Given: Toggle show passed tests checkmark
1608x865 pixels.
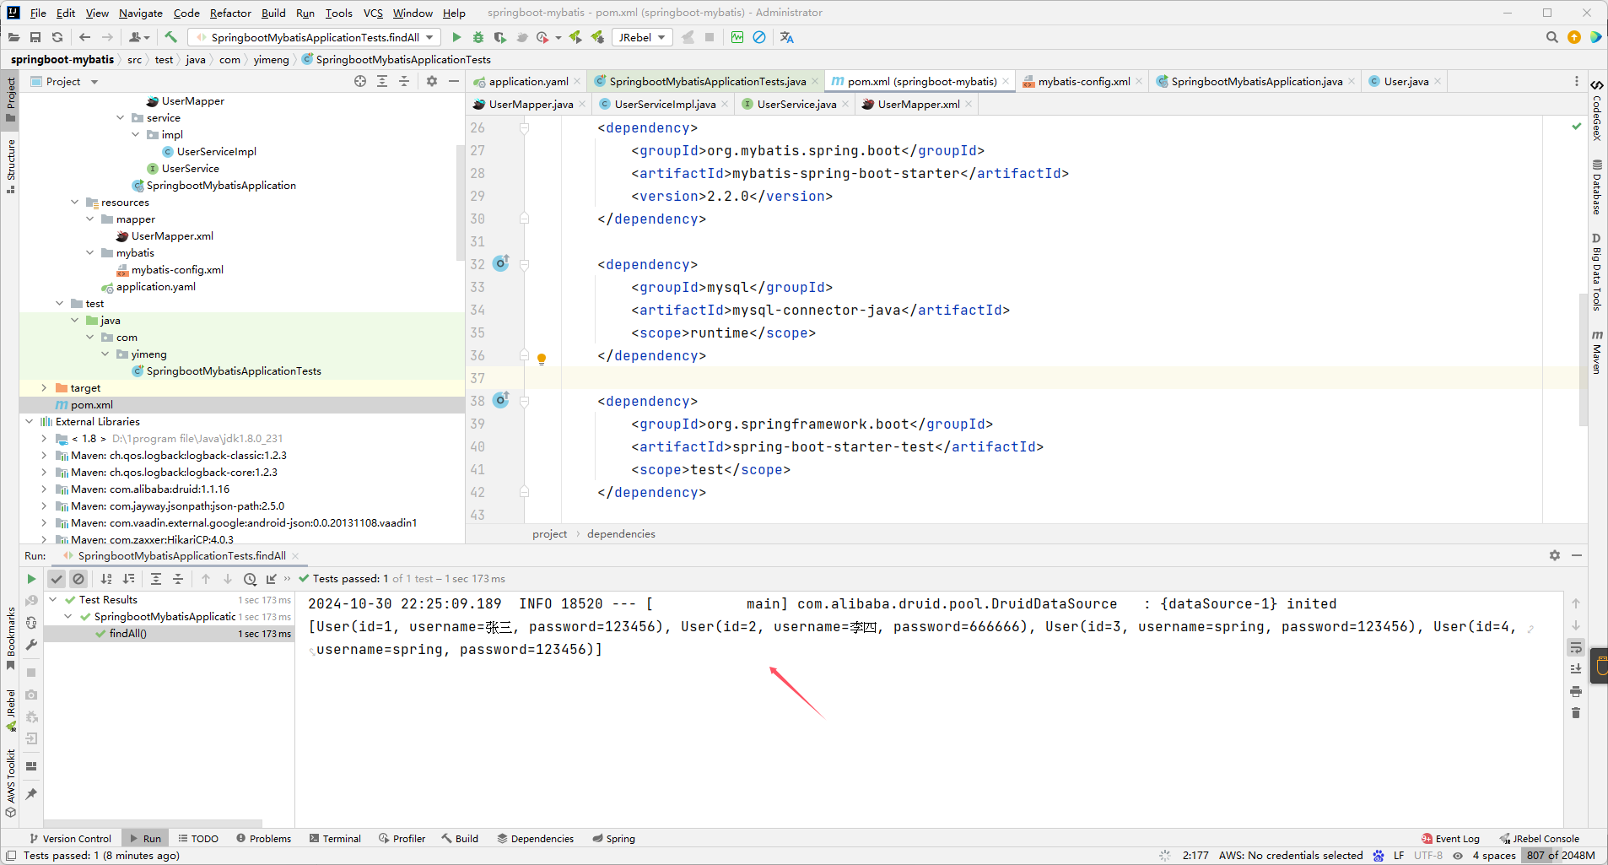Looking at the screenshot, I should point(57,579).
